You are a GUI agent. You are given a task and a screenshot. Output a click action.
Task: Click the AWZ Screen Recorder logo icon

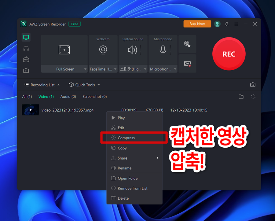pos(23,24)
